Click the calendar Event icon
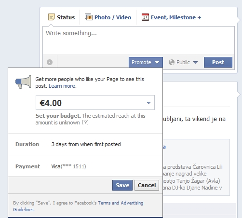The image size is (242, 218). click(145, 17)
